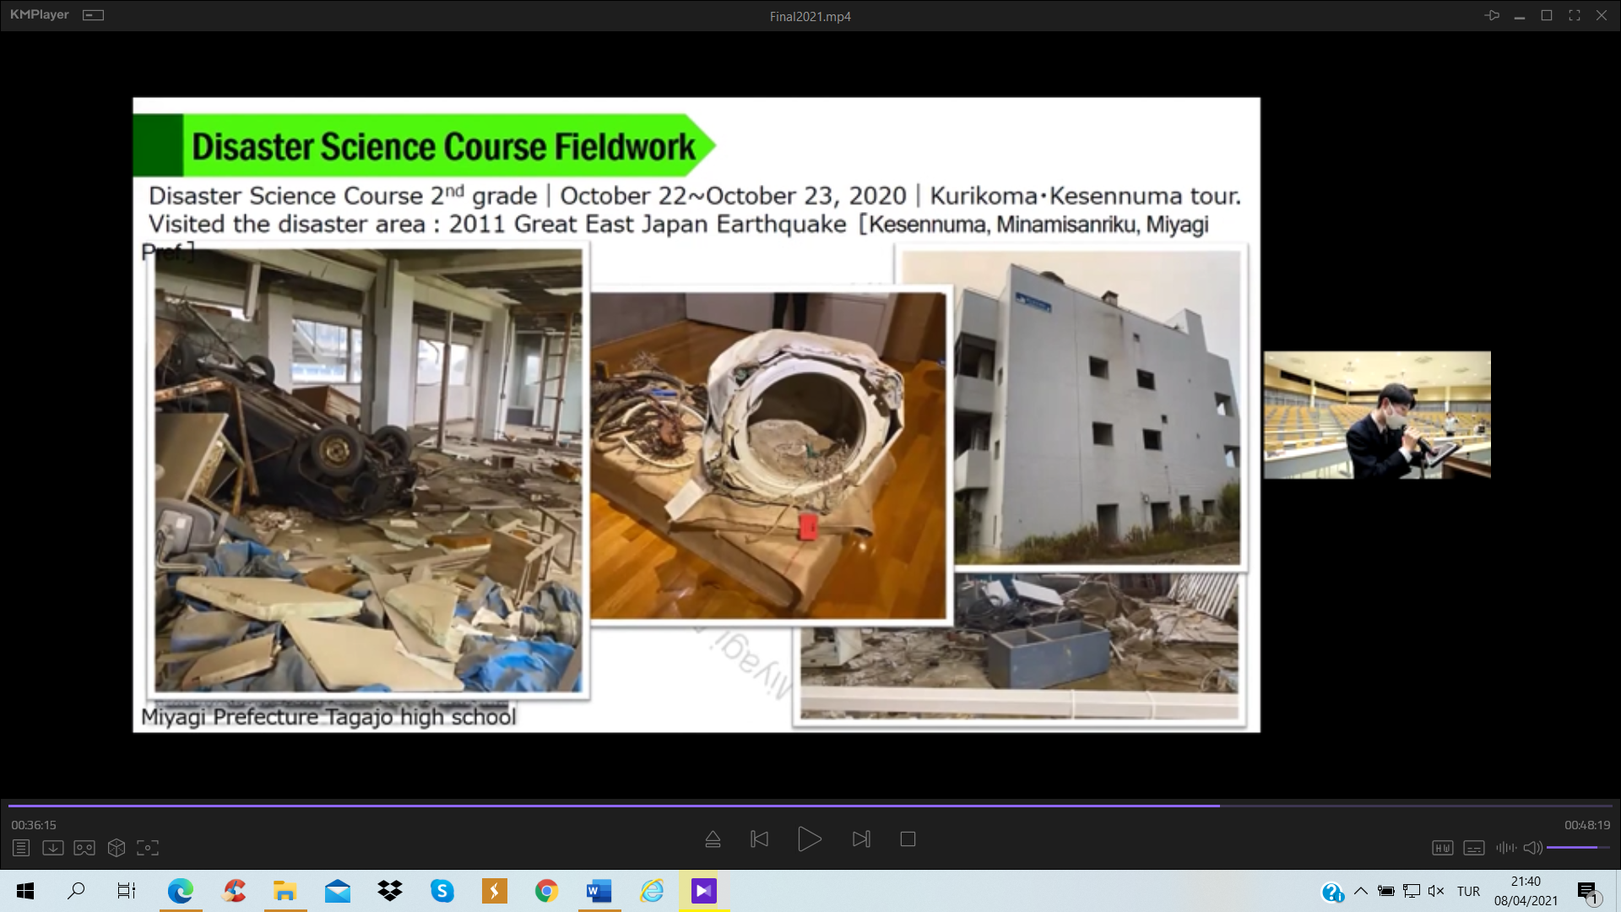Open the mini view mode button beside KMPlayer
This screenshot has width=1621, height=912.
[x=93, y=15]
